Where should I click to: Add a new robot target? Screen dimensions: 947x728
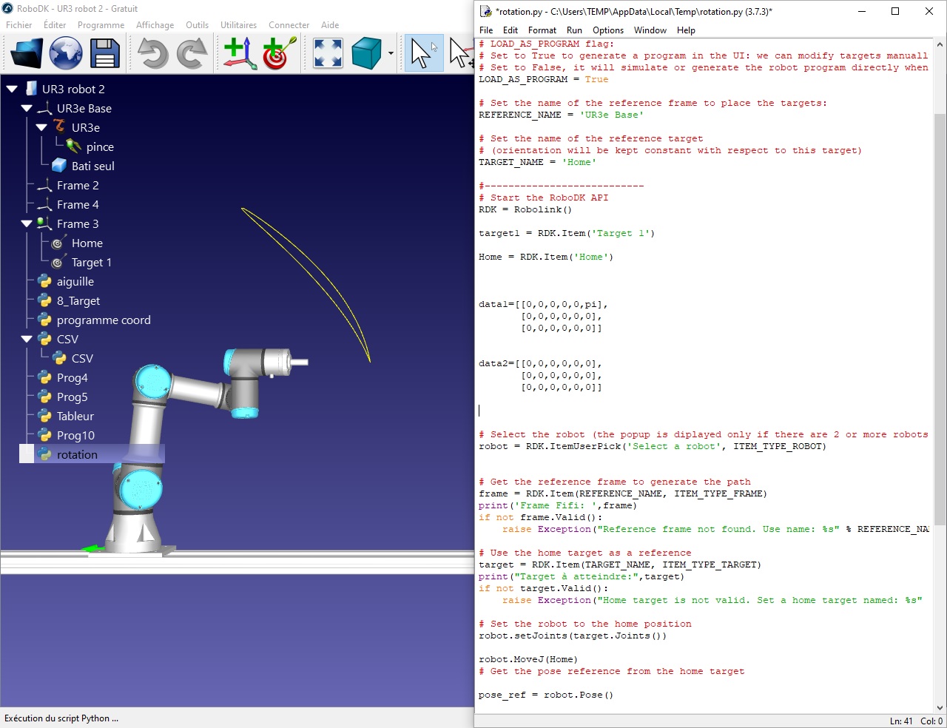(279, 53)
